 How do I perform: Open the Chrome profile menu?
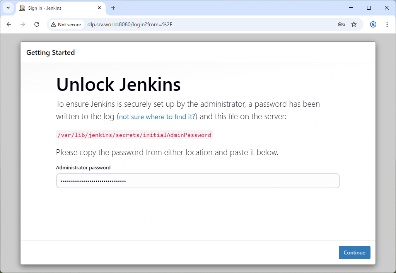click(373, 24)
